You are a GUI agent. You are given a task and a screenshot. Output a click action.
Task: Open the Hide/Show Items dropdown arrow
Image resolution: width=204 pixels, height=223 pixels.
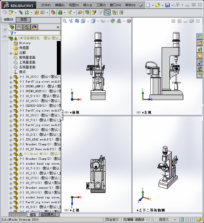108,21
